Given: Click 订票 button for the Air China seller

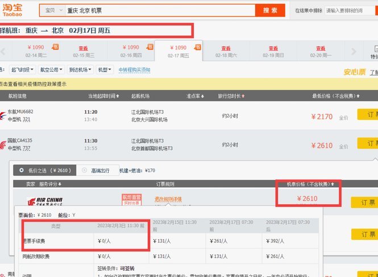Looking at the screenshot, I should click(x=364, y=203).
